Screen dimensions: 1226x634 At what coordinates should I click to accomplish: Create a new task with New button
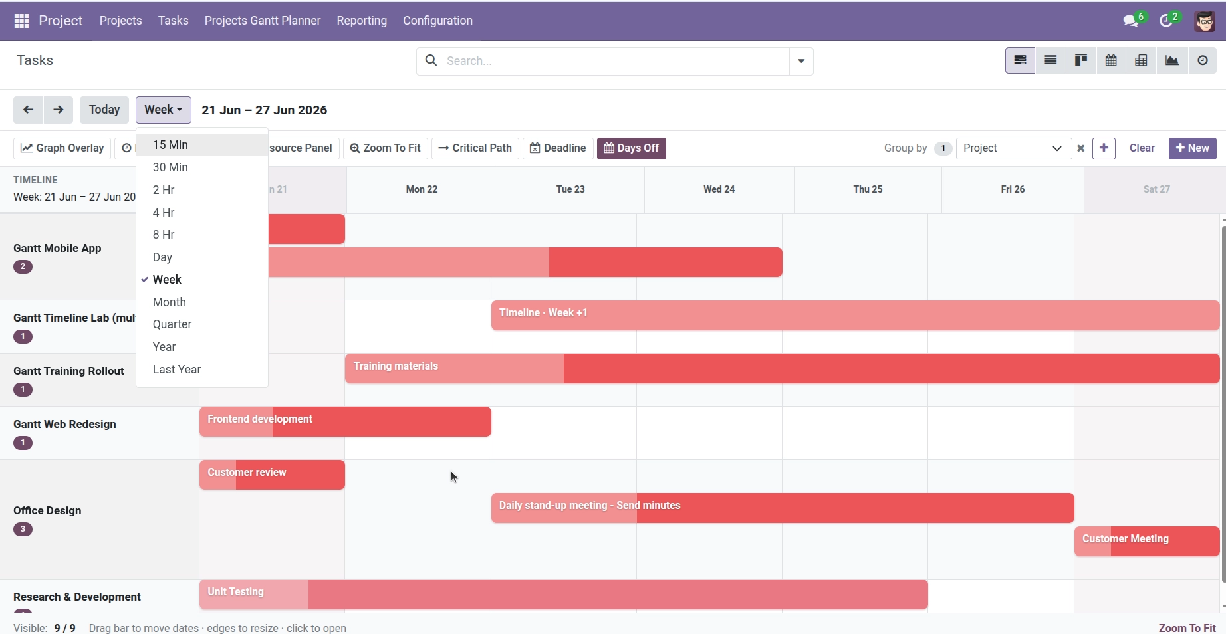pos(1193,148)
